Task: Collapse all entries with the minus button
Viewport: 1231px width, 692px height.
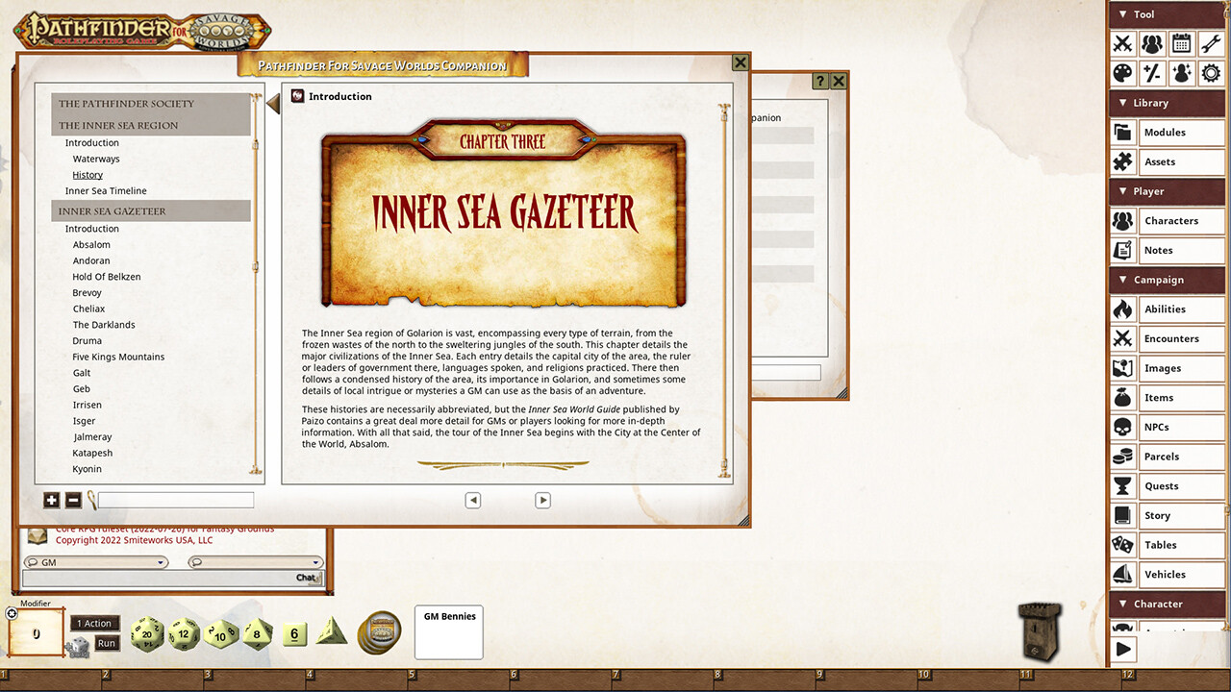Action: click(73, 500)
